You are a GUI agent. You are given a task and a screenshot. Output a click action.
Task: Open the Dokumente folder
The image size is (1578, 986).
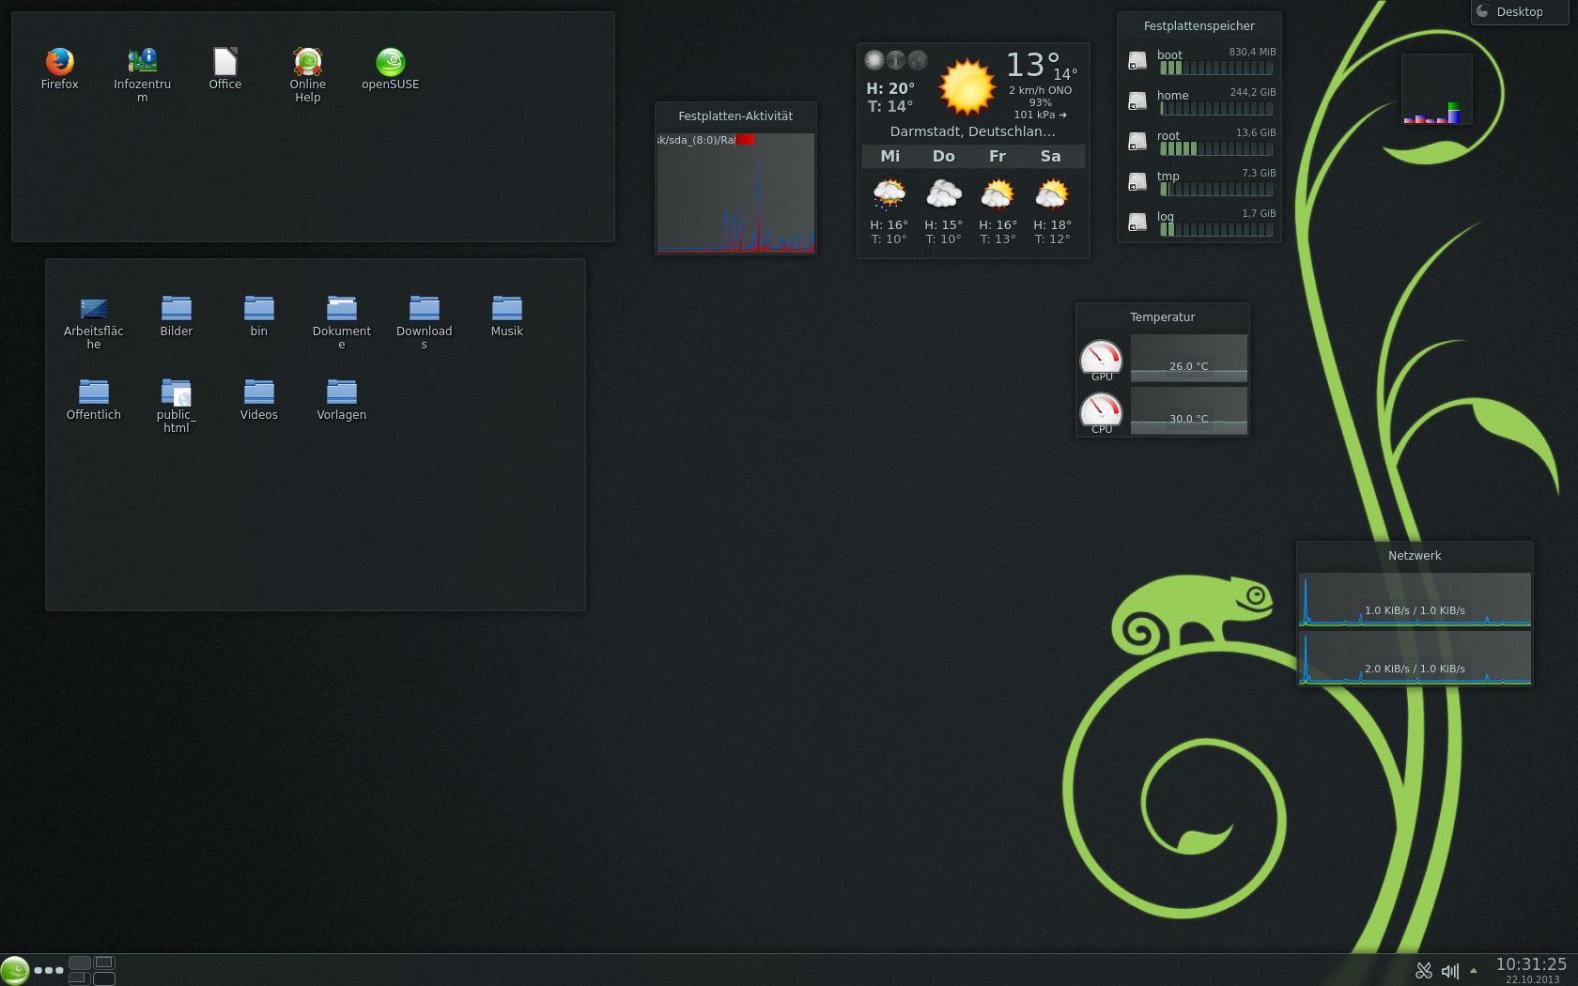click(341, 309)
